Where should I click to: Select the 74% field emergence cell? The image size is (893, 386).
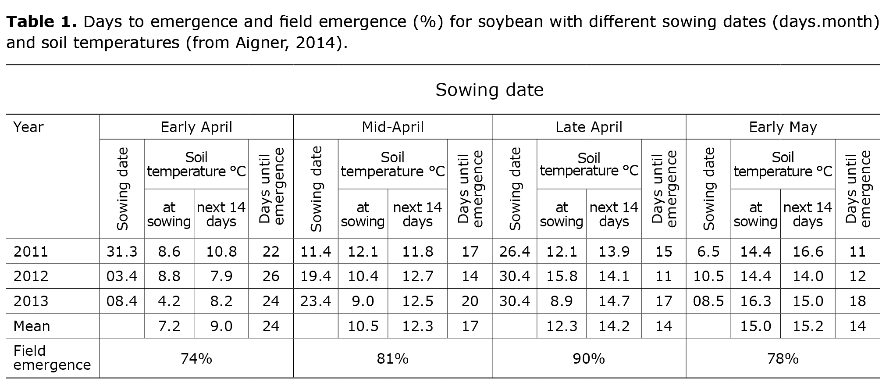(x=196, y=358)
